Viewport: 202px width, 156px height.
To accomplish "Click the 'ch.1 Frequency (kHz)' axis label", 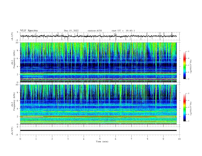I will (13, 59).
